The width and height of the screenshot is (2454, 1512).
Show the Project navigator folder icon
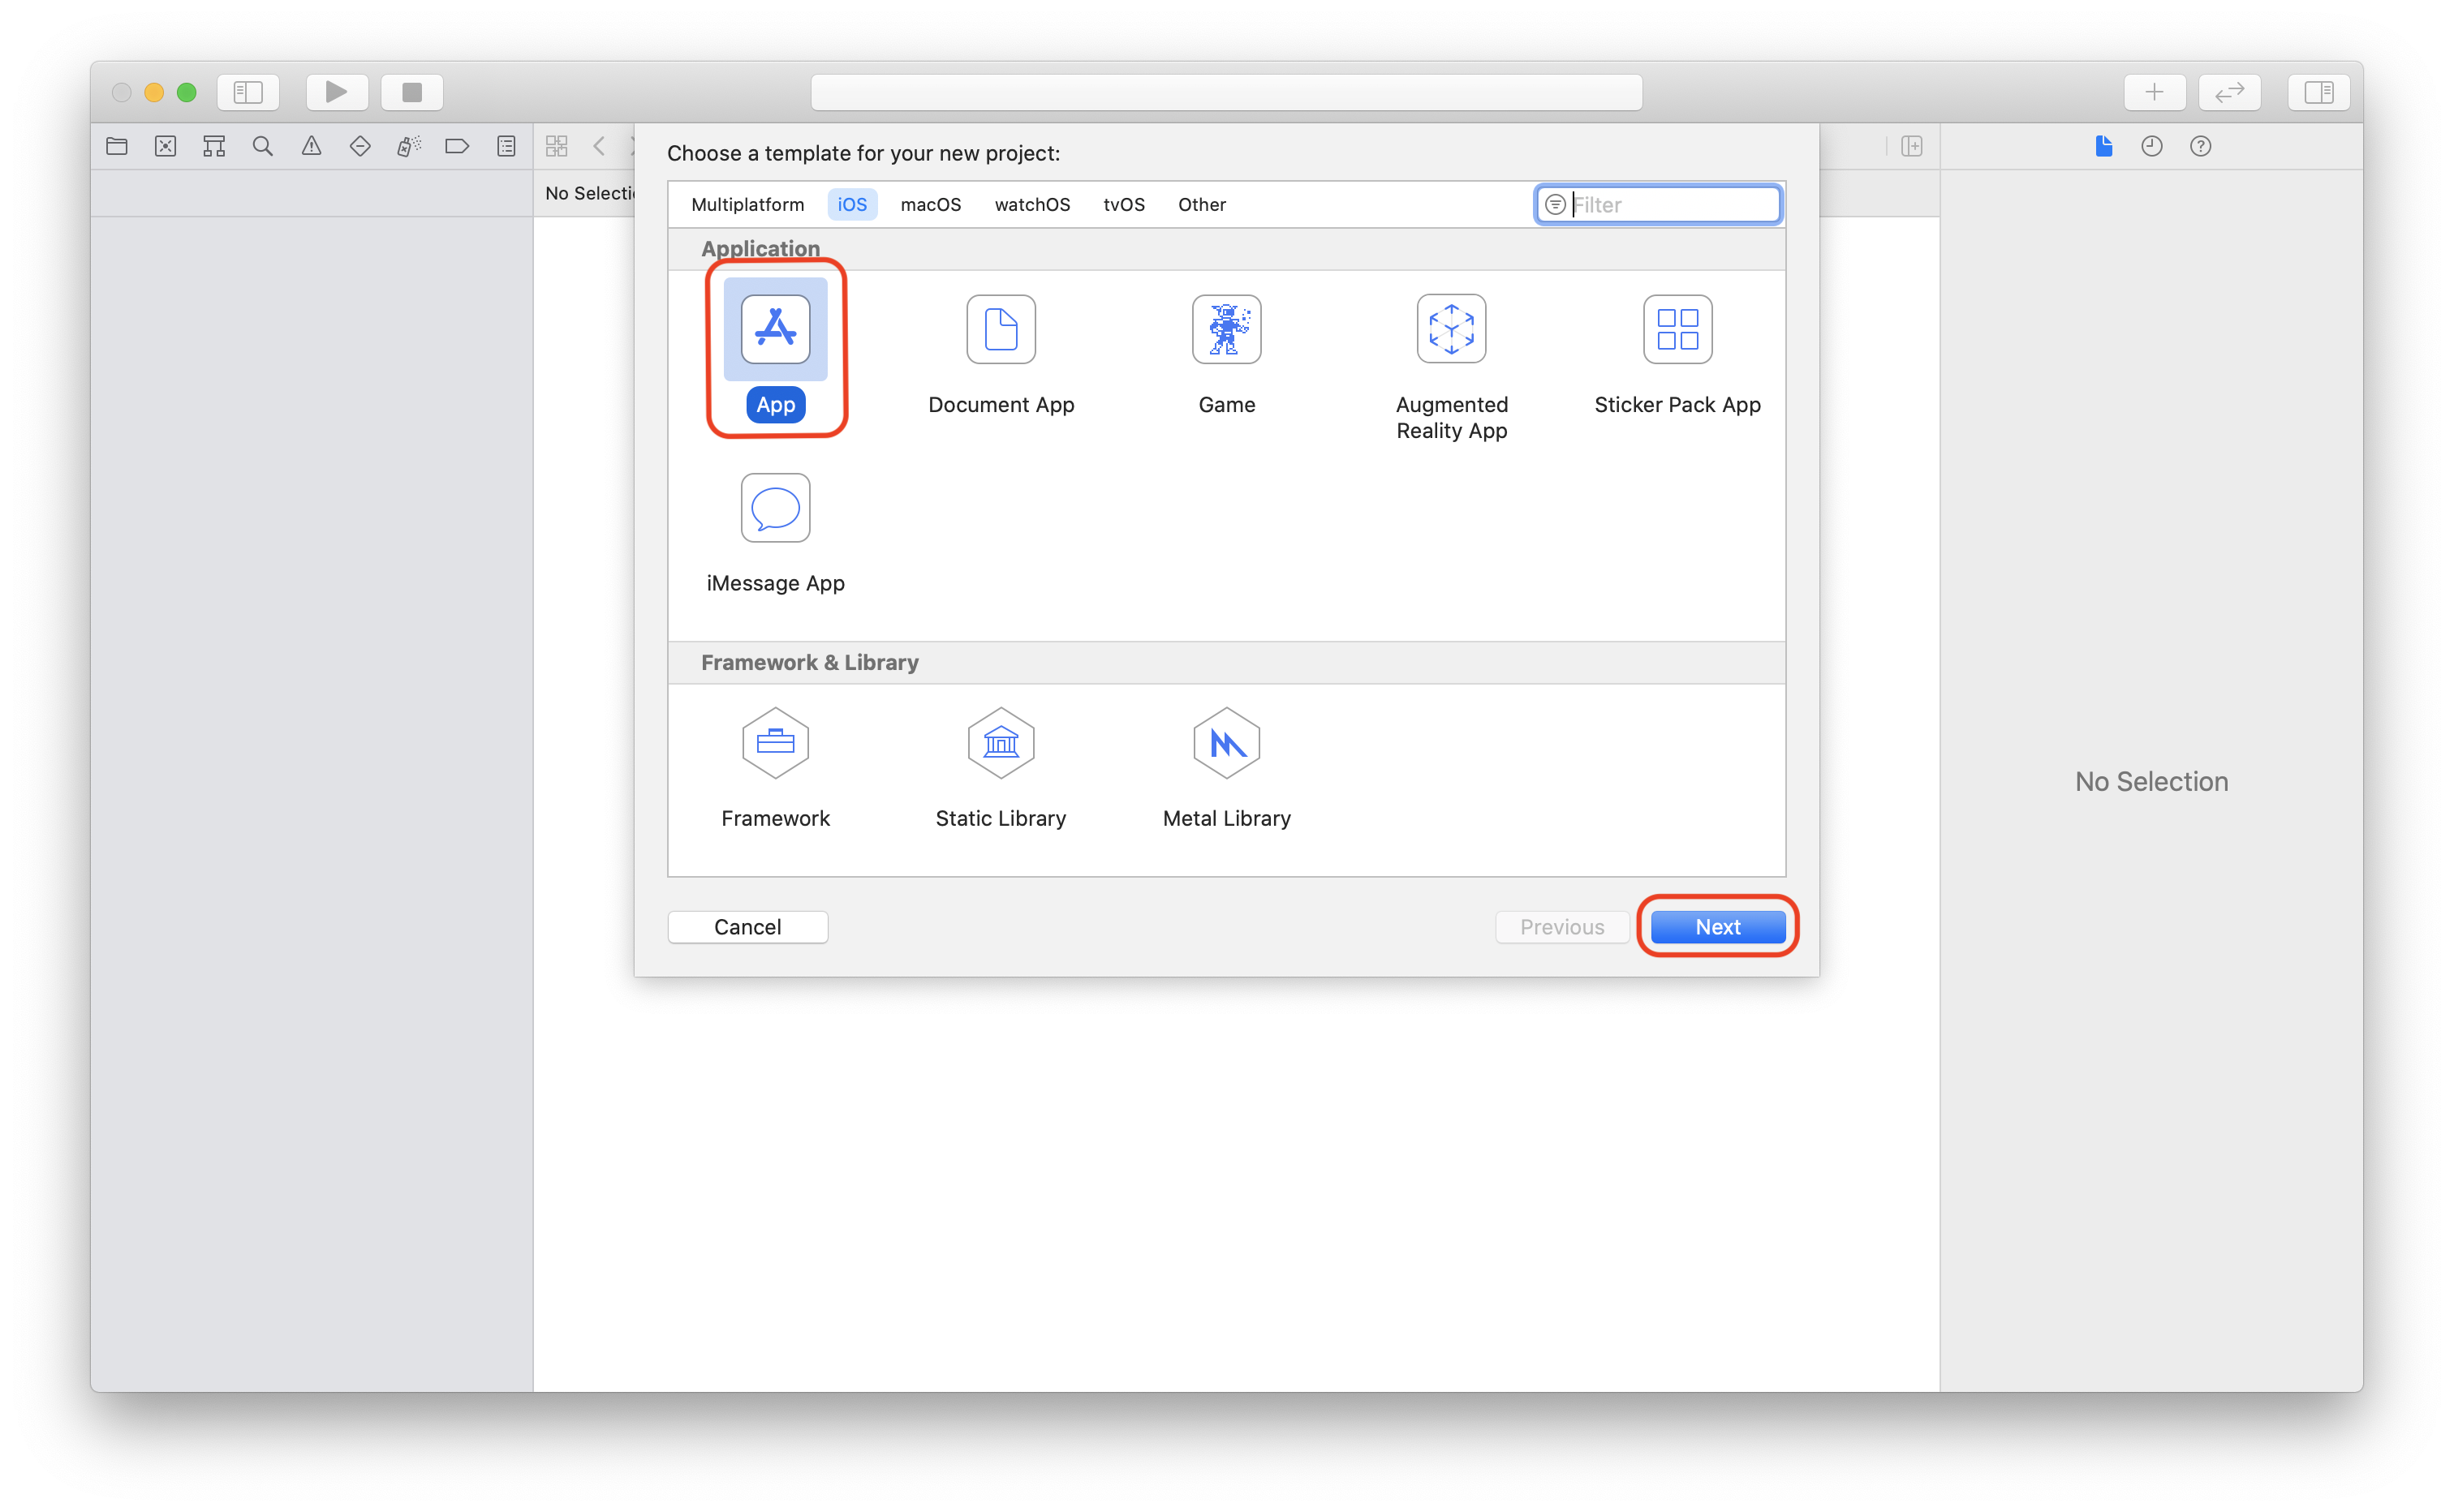pyautogui.click(x=117, y=146)
